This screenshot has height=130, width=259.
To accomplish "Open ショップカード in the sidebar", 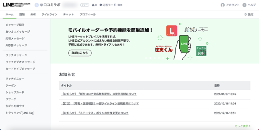I will point(15,92).
